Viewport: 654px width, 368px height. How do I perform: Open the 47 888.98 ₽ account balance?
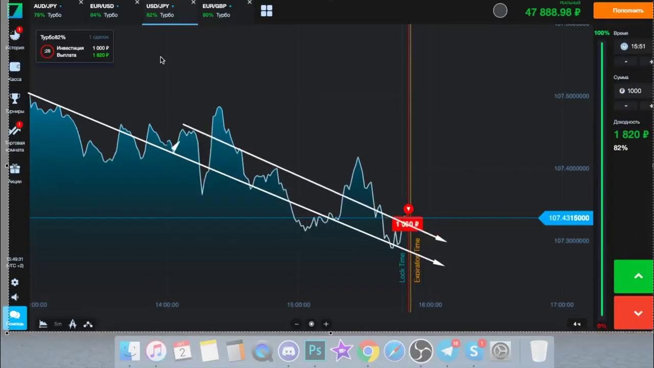[x=553, y=12]
